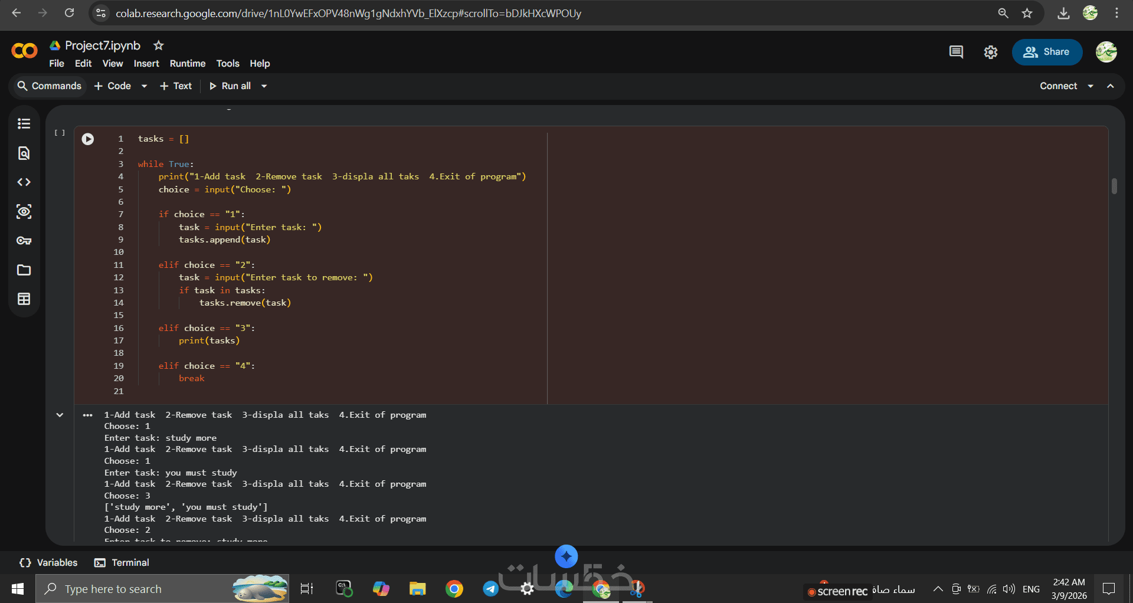Place cursor on the 'tasks = []' code line
Screen dimensions: 1133x603
[x=163, y=139]
